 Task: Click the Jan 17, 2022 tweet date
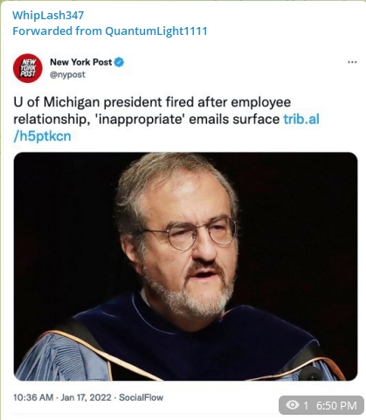pyautogui.click(x=86, y=397)
